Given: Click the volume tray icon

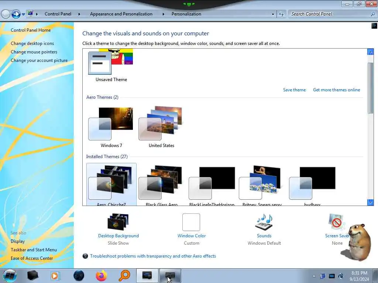Looking at the screenshot, I should [x=341, y=276].
